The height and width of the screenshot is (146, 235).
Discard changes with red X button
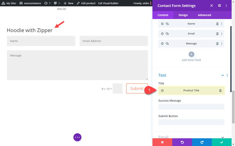click(x=162, y=142)
